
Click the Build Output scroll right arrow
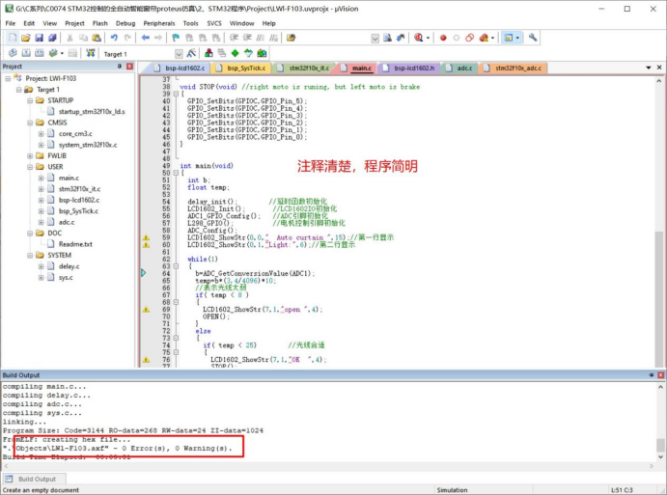(652, 466)
